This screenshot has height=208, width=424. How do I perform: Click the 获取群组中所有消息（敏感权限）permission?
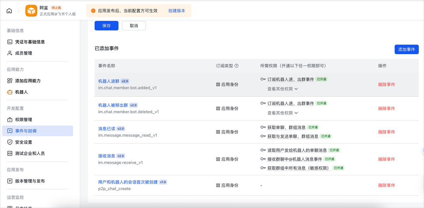click(x=299, y=168)
